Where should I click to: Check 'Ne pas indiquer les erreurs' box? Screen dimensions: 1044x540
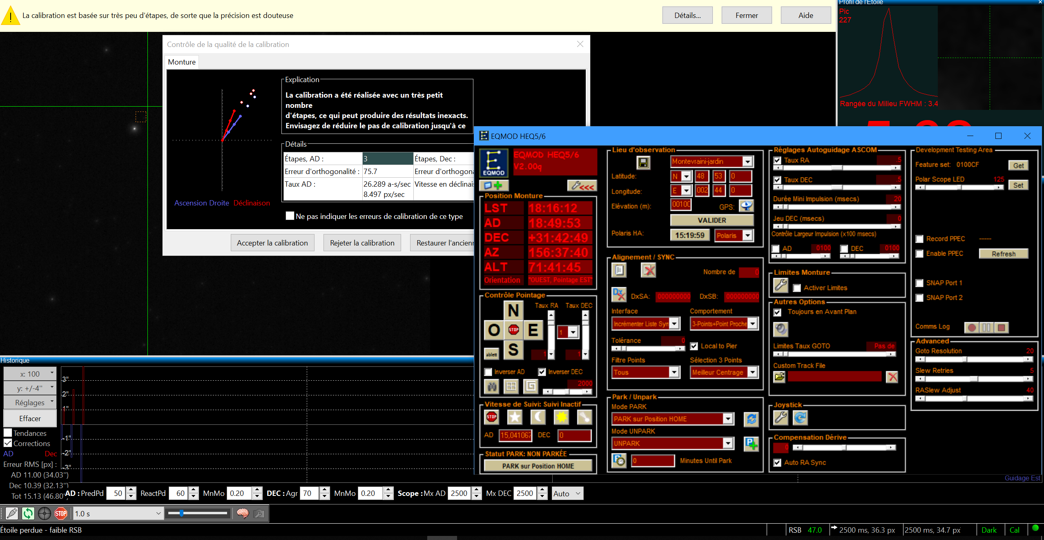[290, 216]
